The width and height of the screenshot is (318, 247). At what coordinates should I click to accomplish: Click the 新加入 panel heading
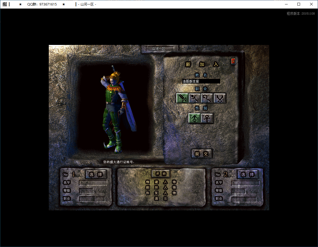point(202,64)
